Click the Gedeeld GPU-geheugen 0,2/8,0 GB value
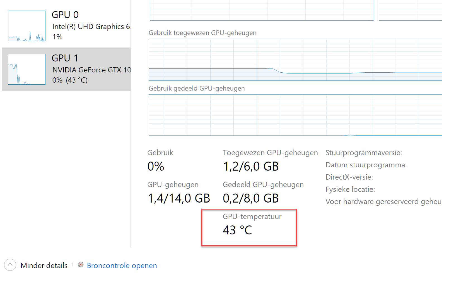This screenshot has height=290, width=473. point(251,198)
